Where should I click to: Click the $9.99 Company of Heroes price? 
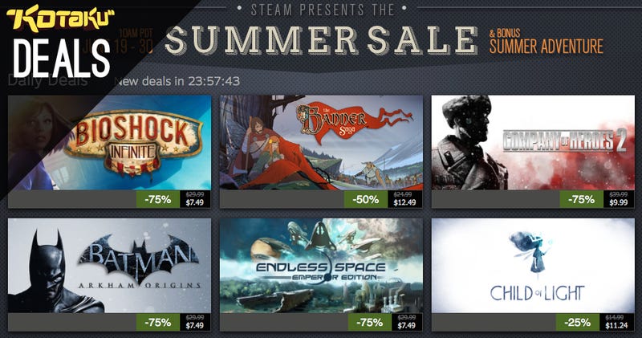(618, 202)
